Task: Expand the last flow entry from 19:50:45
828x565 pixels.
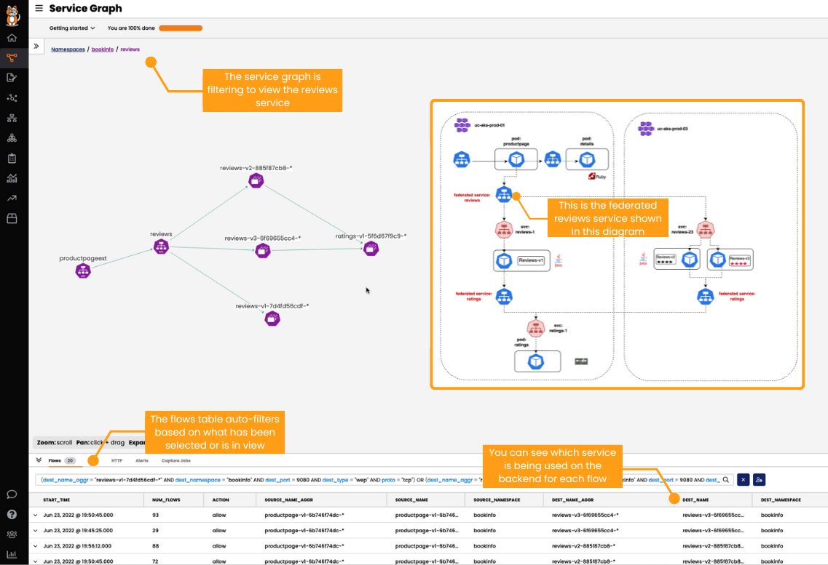Action: point(34,561)
